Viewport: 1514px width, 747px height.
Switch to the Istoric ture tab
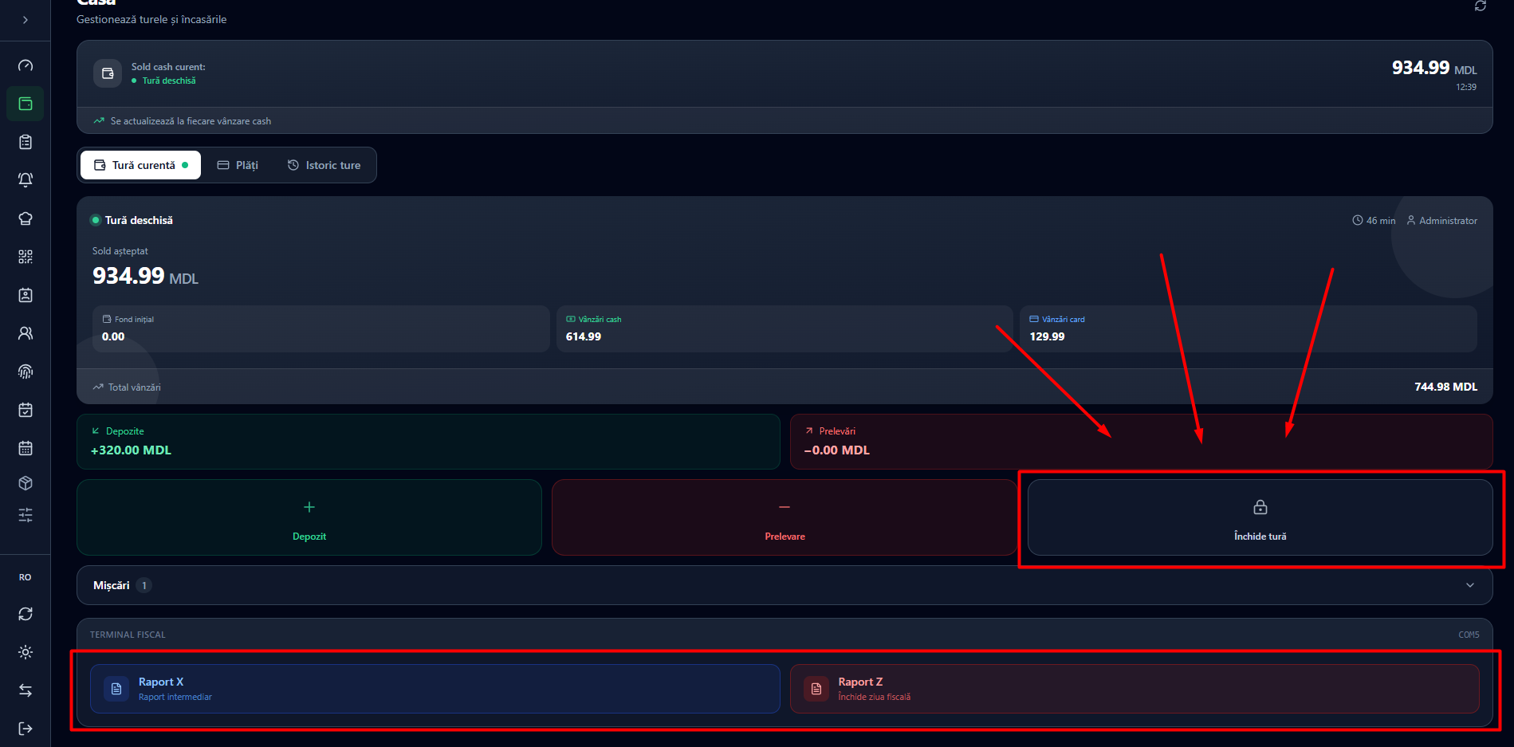click(x=324, y=165)
